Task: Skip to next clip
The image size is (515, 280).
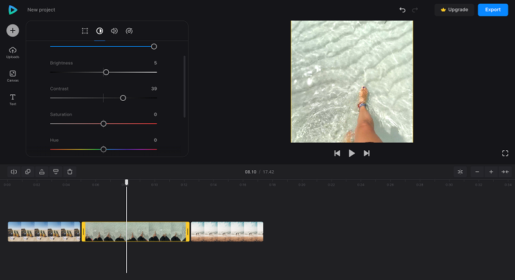Action: tap(366, 153)
